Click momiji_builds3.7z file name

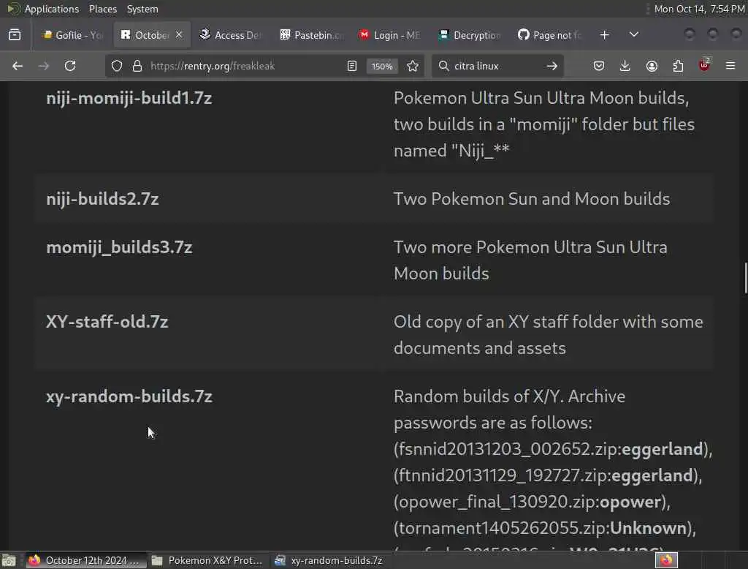pos(119,247)
